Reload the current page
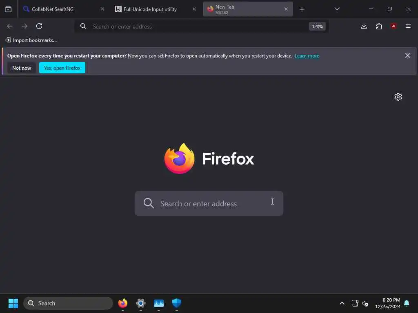Image resolution: width=418 pixels, height=313 pixels. click(x=39, y=26)
